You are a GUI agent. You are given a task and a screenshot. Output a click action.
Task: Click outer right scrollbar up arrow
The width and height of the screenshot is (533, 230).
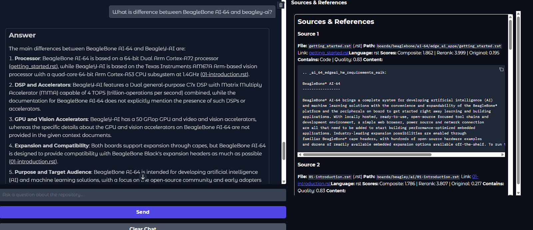(518, 13)
